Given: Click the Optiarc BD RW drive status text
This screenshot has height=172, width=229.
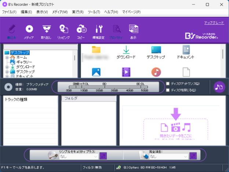Looking at the screenshot, I should [150, 168].
